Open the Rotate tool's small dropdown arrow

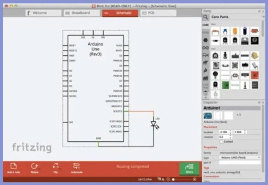click(x=39, y=169)
